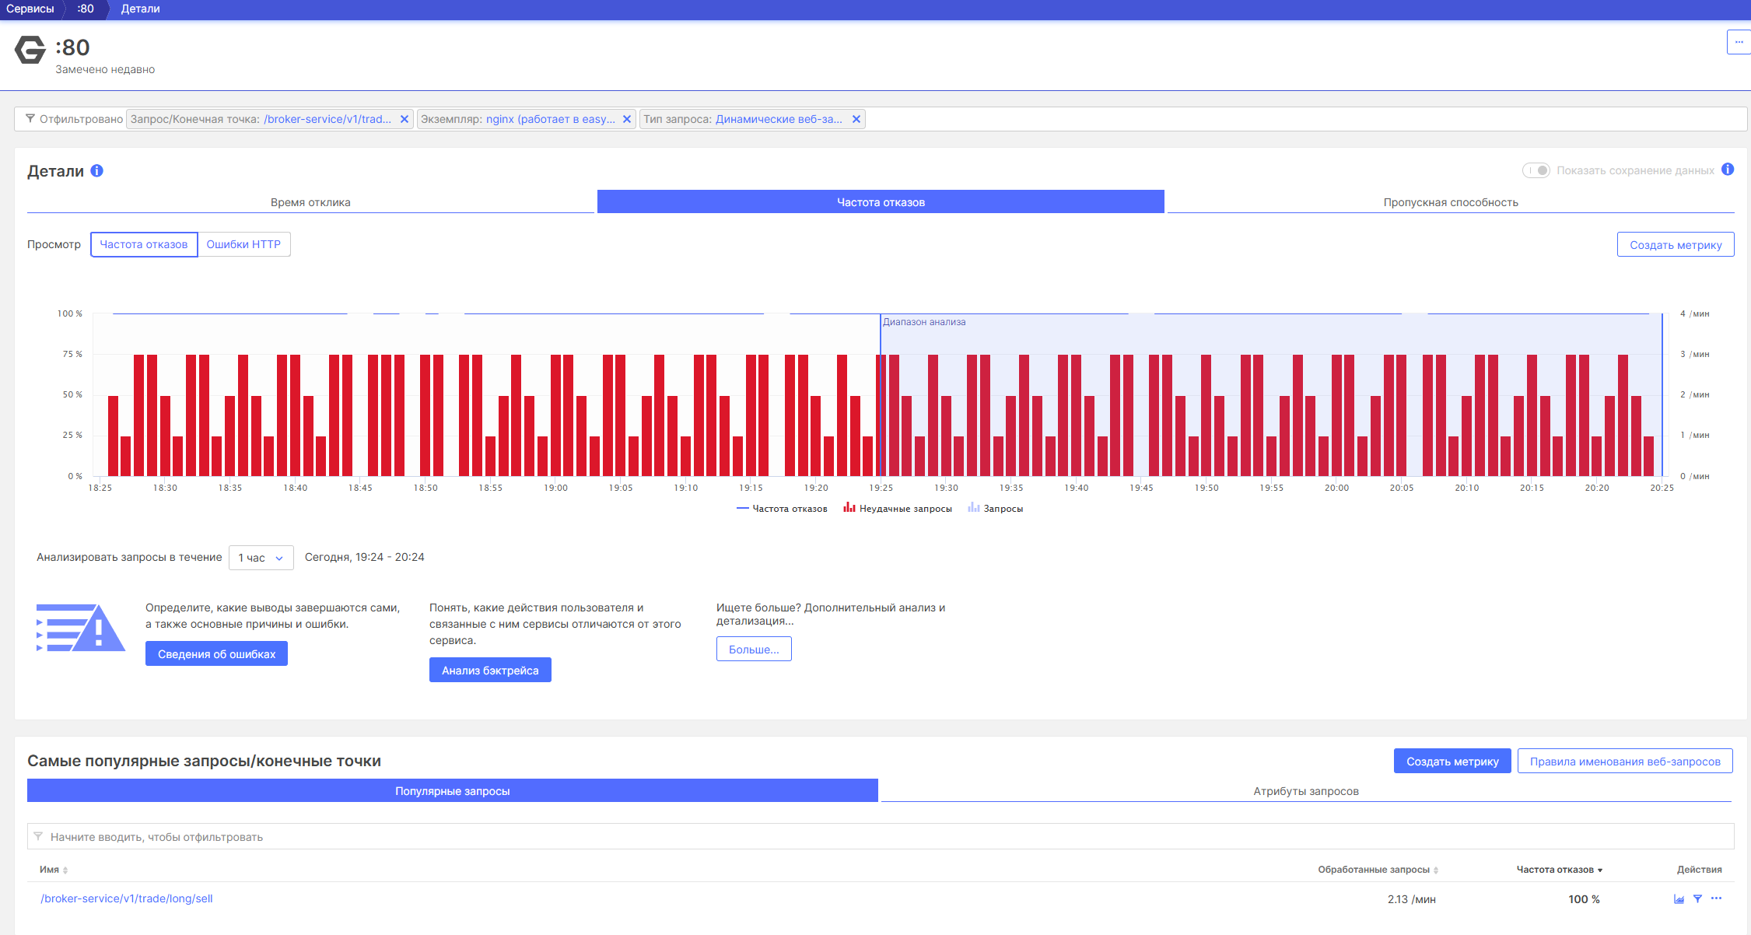The width and height of the screenshot is (1751, 935).
Task: Click the filter icon in the sell request row
Action: tap(1697, 899)
